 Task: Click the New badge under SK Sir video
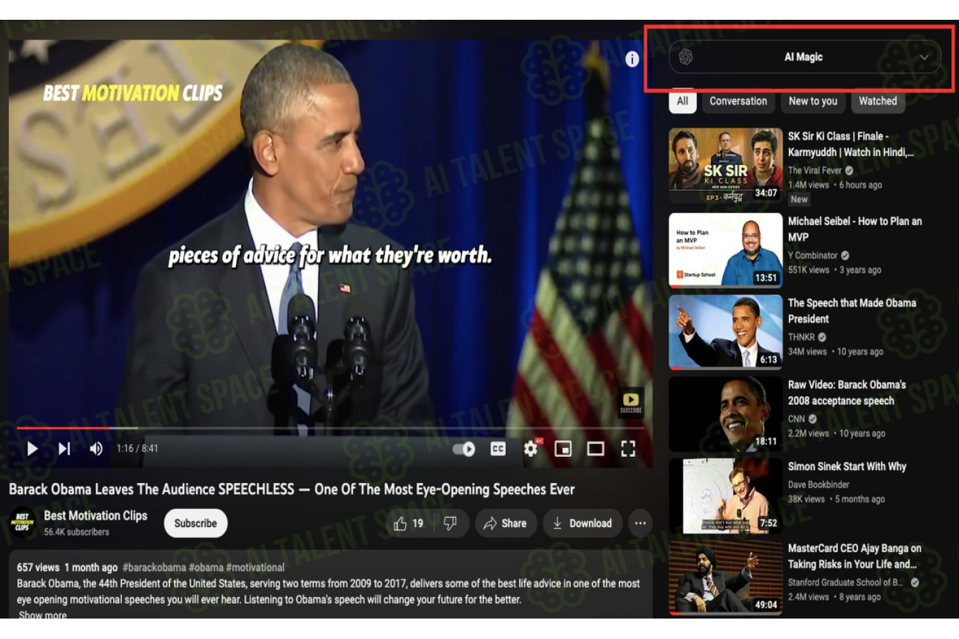point(799,199)
